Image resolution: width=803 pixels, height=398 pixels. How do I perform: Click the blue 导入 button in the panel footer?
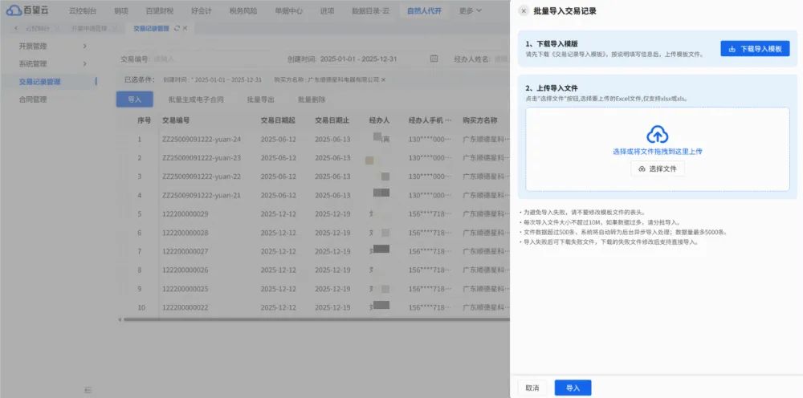point(573,388)
